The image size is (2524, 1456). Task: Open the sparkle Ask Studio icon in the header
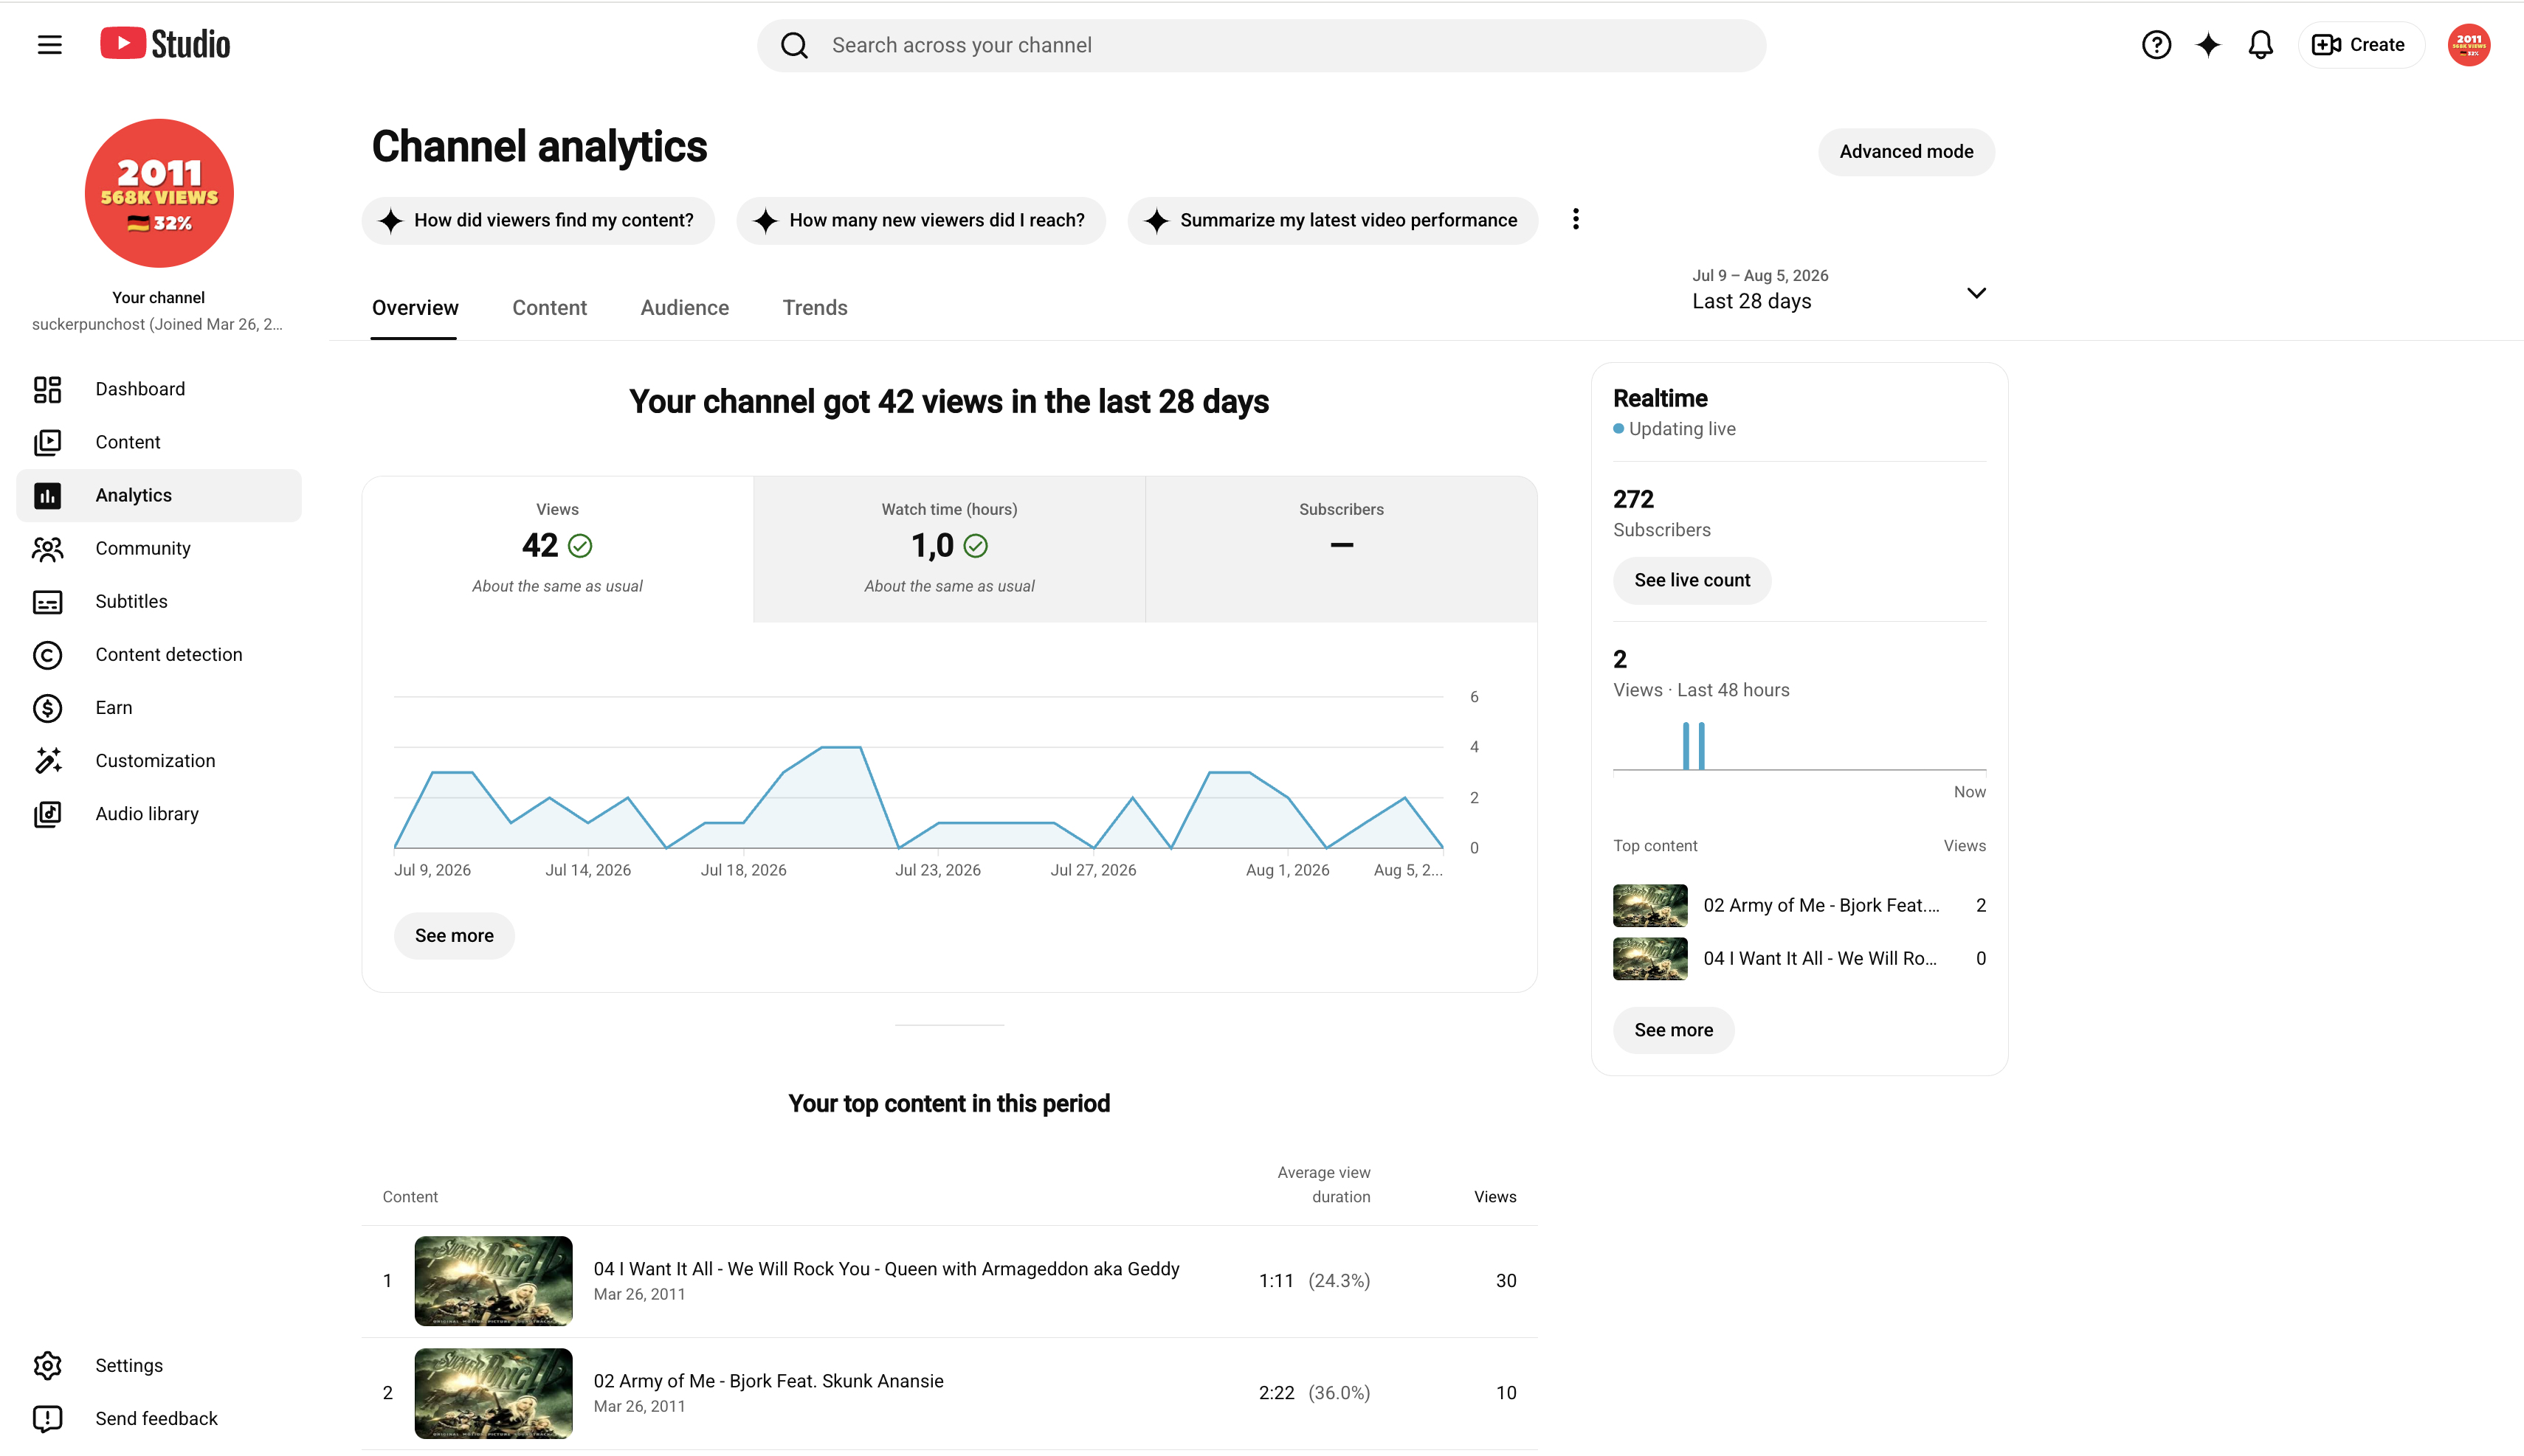(2208, 45)
